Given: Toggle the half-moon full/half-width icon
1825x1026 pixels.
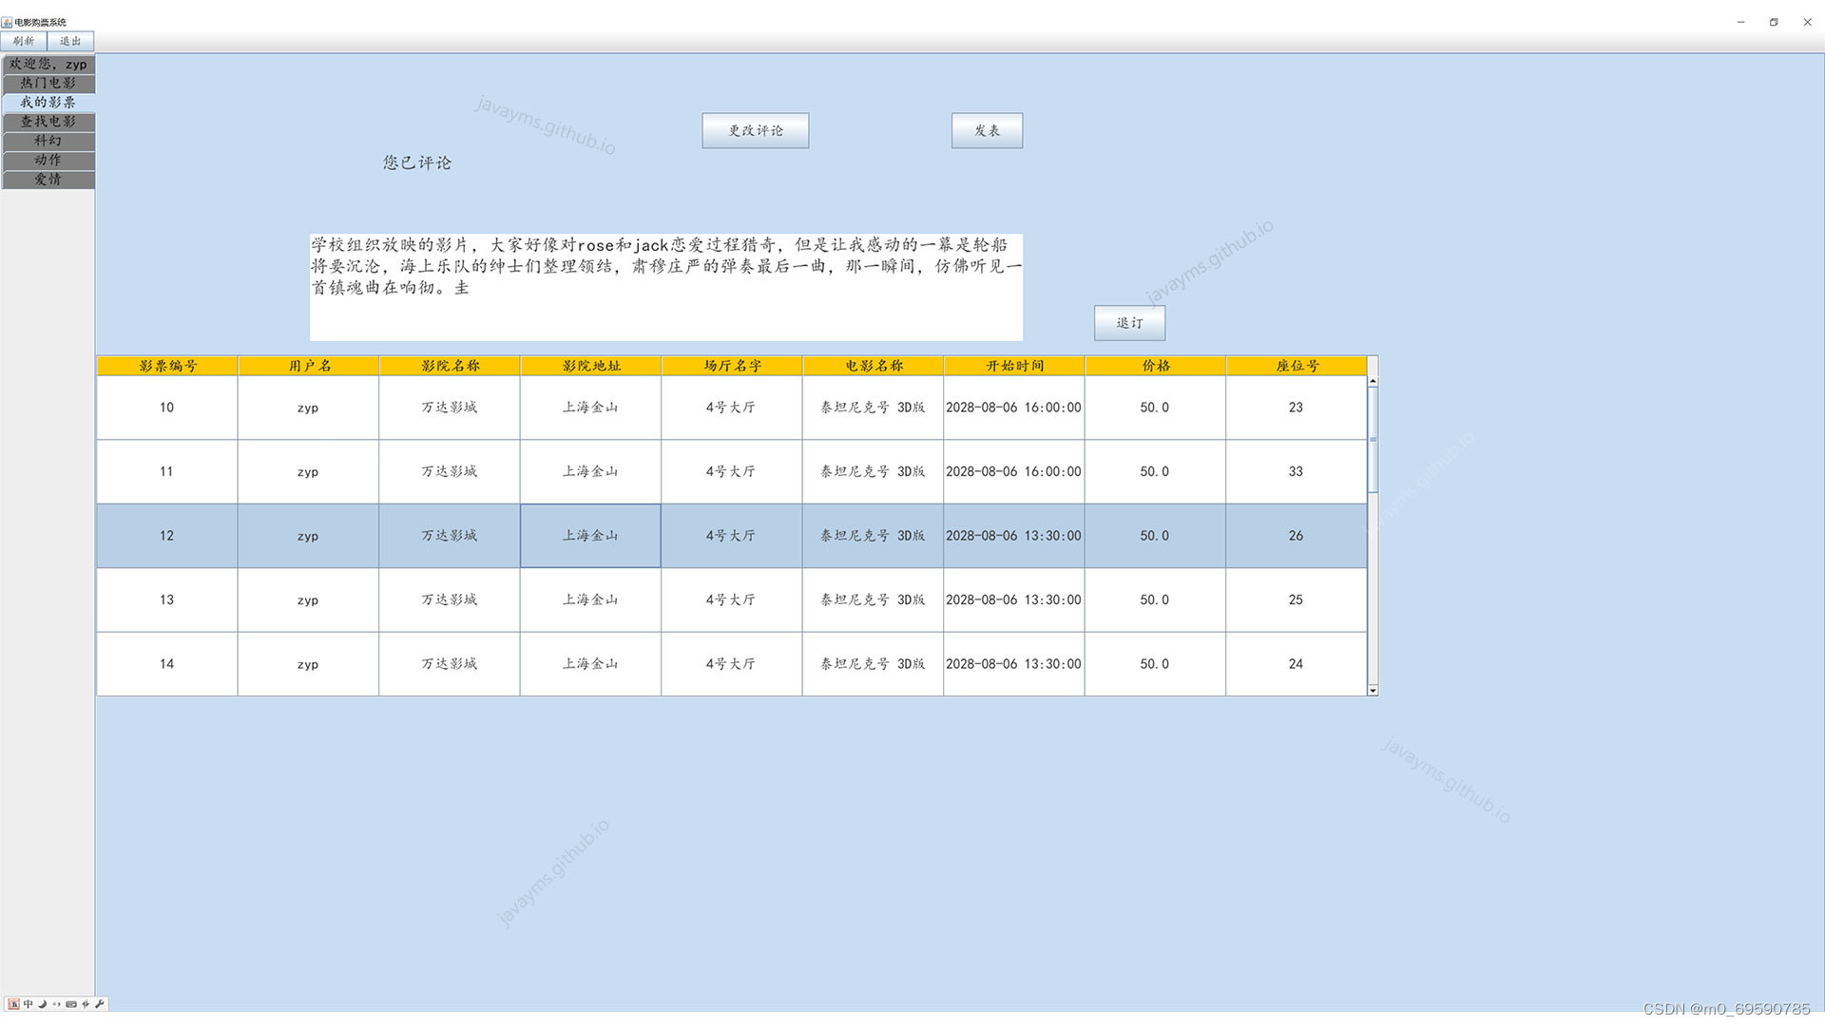Looking at the screenshot, I should tap(42, 1003).
